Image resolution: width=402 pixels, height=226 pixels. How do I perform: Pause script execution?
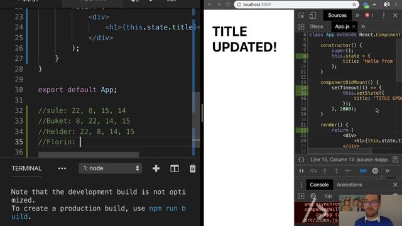pyautogui.click(x=301, y=171)
